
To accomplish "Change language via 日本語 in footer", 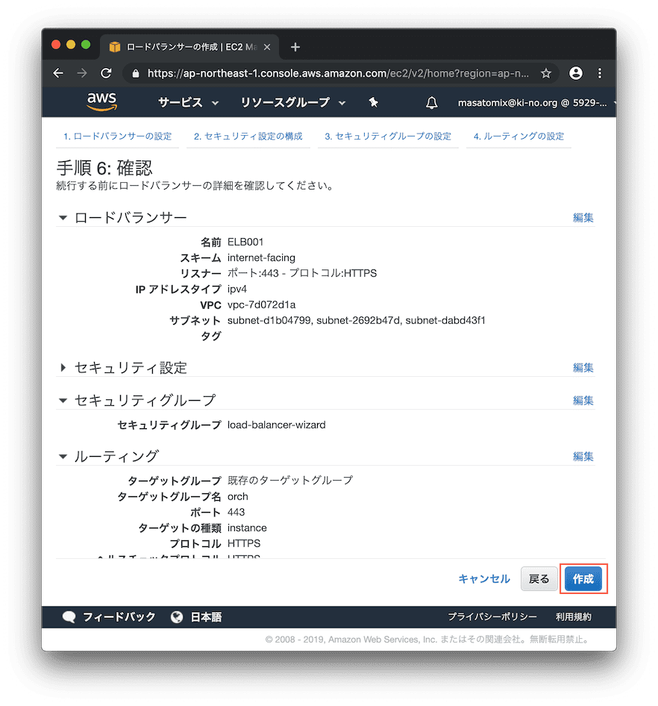I will tap(206, 617).
